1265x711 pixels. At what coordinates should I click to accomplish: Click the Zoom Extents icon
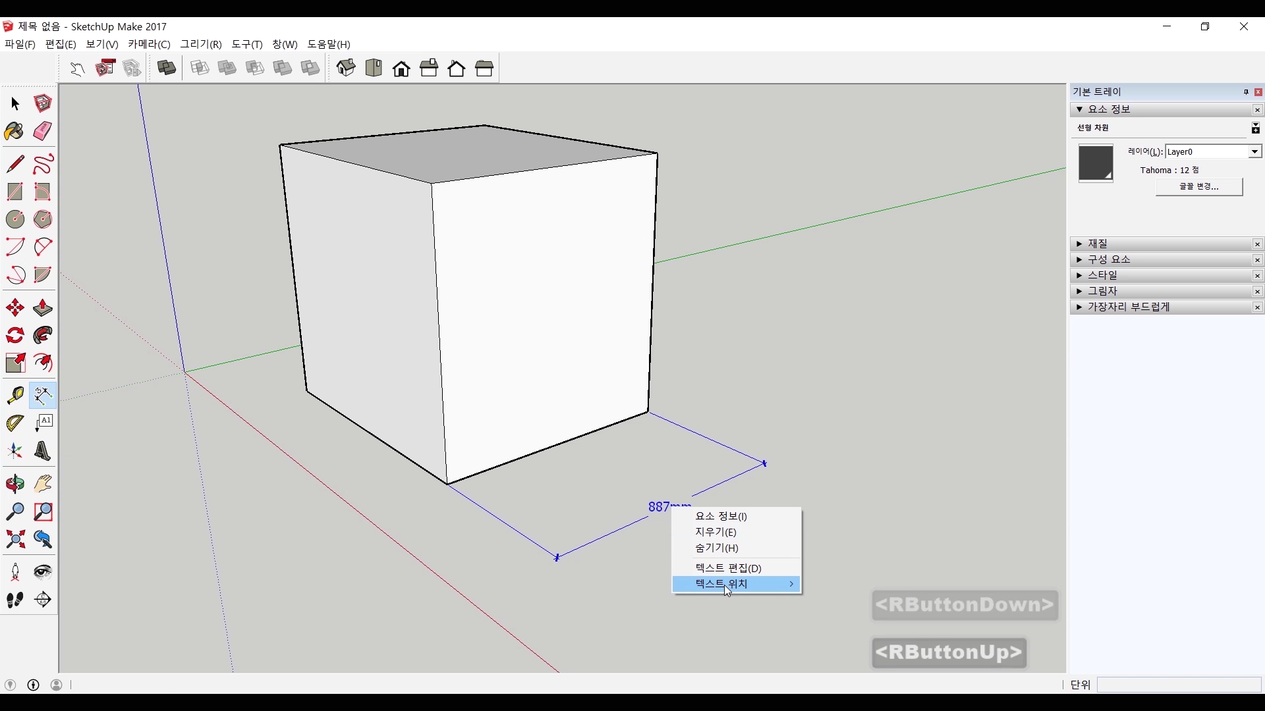click(14, 540)
